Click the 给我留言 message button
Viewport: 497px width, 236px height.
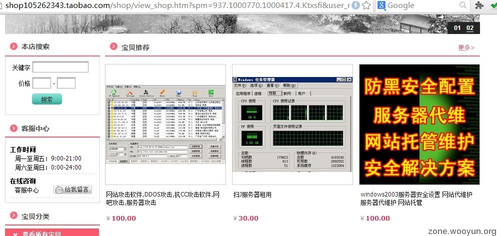click(x=72, y=189)
